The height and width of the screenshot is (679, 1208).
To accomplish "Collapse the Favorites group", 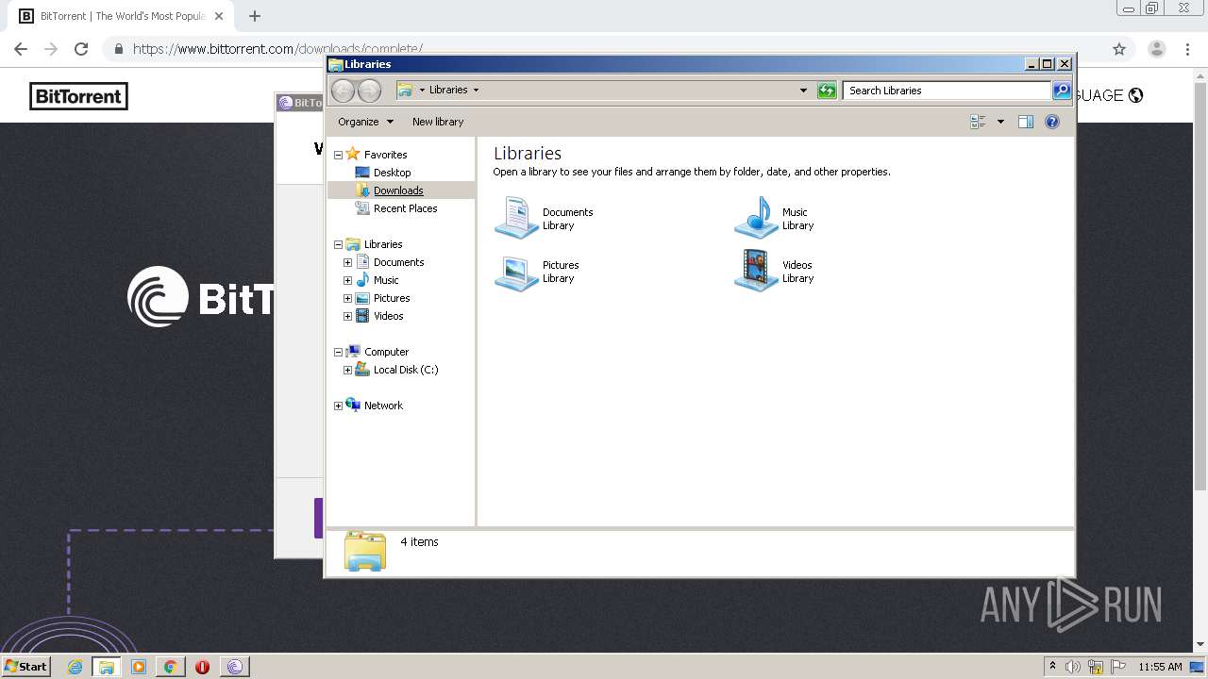I will (338, 155).
